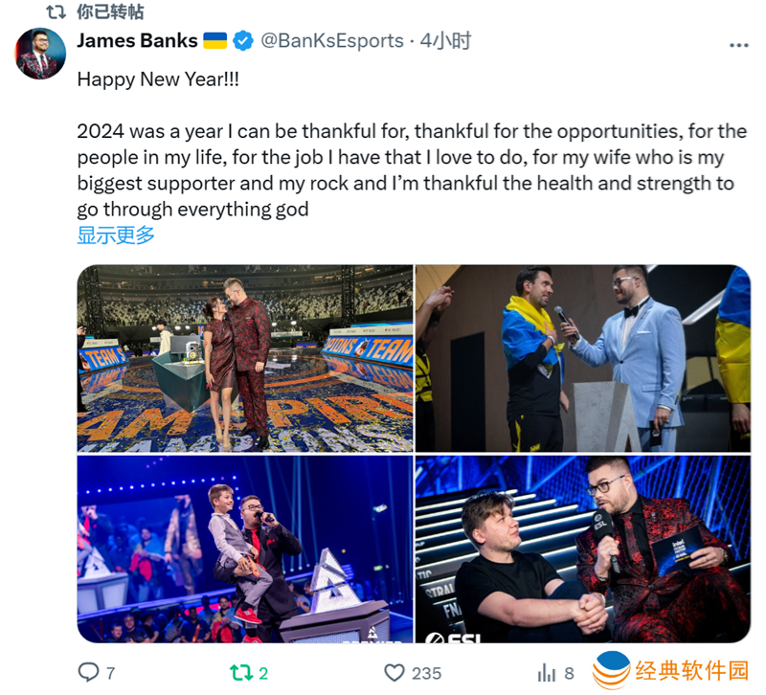Screen dimensions: 766x695
Task: View post analytics bar chart icon
Action: [x=547, y=673]
